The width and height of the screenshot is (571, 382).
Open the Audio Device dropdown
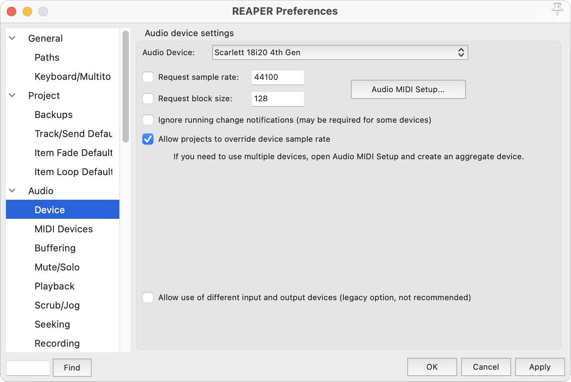(340, 52)
